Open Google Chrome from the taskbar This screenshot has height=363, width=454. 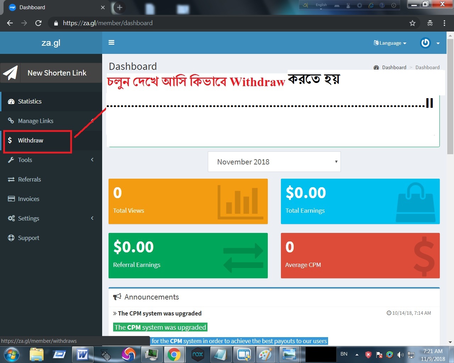pos(174,354)
